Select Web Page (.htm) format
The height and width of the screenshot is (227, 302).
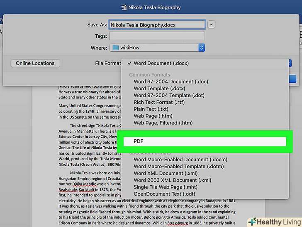coord(205,116)
